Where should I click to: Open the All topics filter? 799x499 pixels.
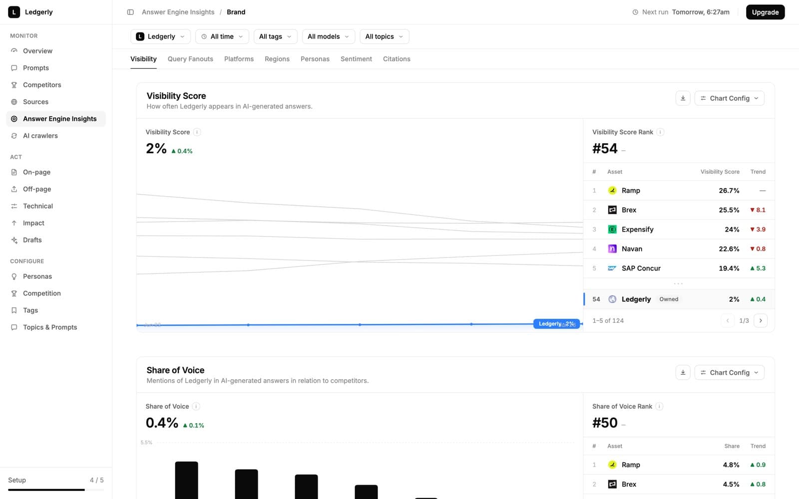click(x=385, y=36)
